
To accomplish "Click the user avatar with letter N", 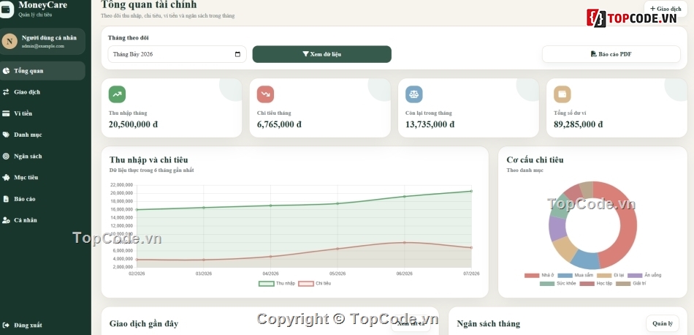I will click(x=9, y=41).
